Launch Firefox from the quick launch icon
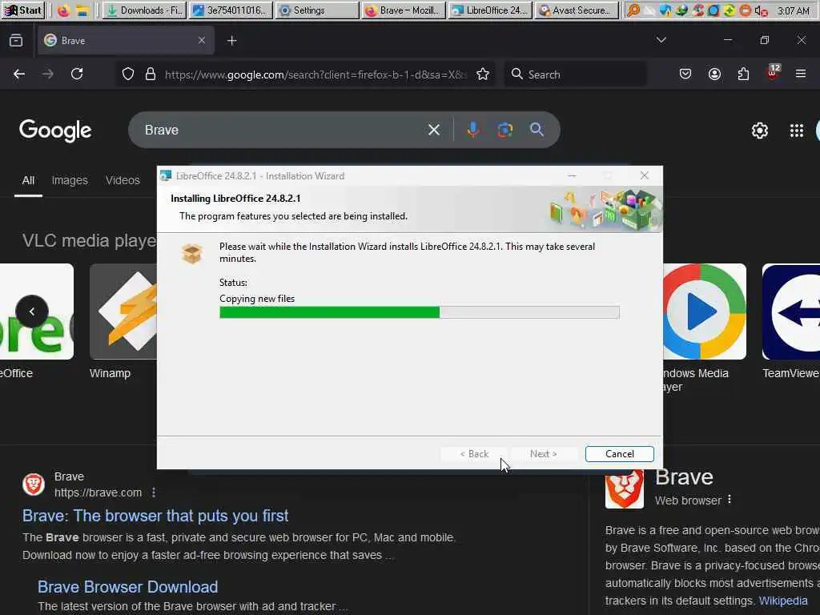This screenshot has width=820, height=615. point(64,10)
